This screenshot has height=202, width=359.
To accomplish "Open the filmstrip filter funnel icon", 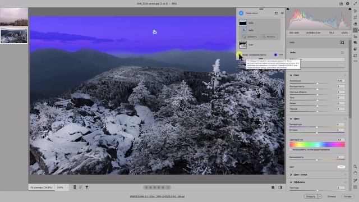I will [x=87, y=187].
